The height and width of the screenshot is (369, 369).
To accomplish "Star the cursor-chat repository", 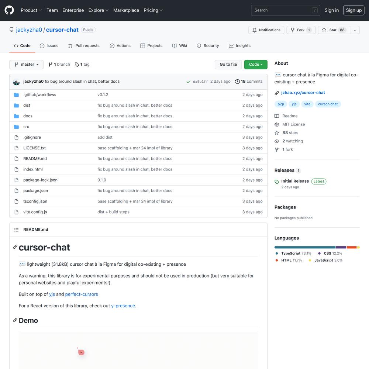I will [334, 30].
